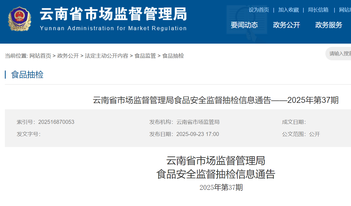Click the blue 食品抽检 section heading
Image resolution: width=351 pixels, height=206 pixels.
coord(27,75)
